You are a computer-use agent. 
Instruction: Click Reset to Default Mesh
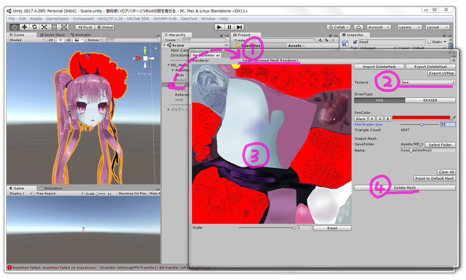435,179
